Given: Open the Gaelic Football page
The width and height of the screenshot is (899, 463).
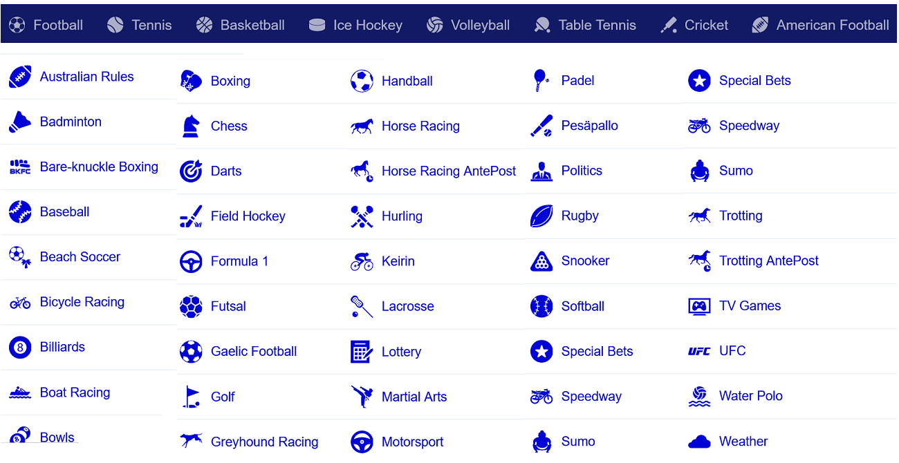Looking at the screenshot, I should pyautogui.click(x=253, y=351).
